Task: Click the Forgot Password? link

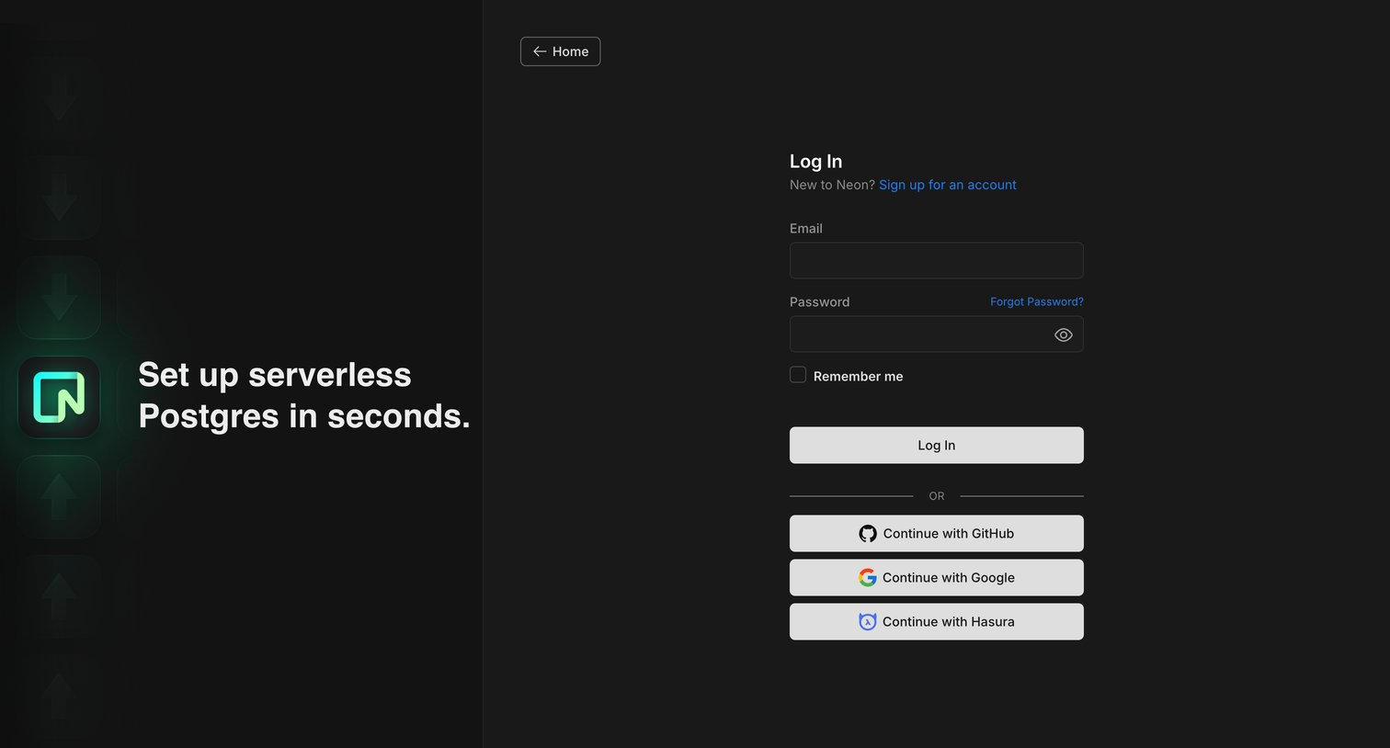Action: coord(1036,301)
